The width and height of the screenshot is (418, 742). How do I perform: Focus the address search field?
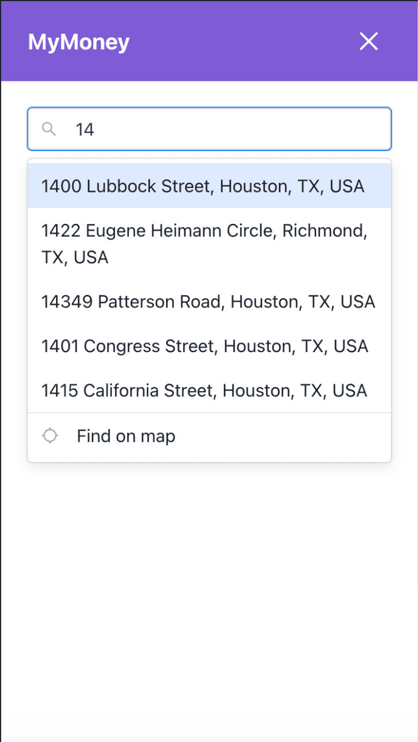[x=229, y=129]
